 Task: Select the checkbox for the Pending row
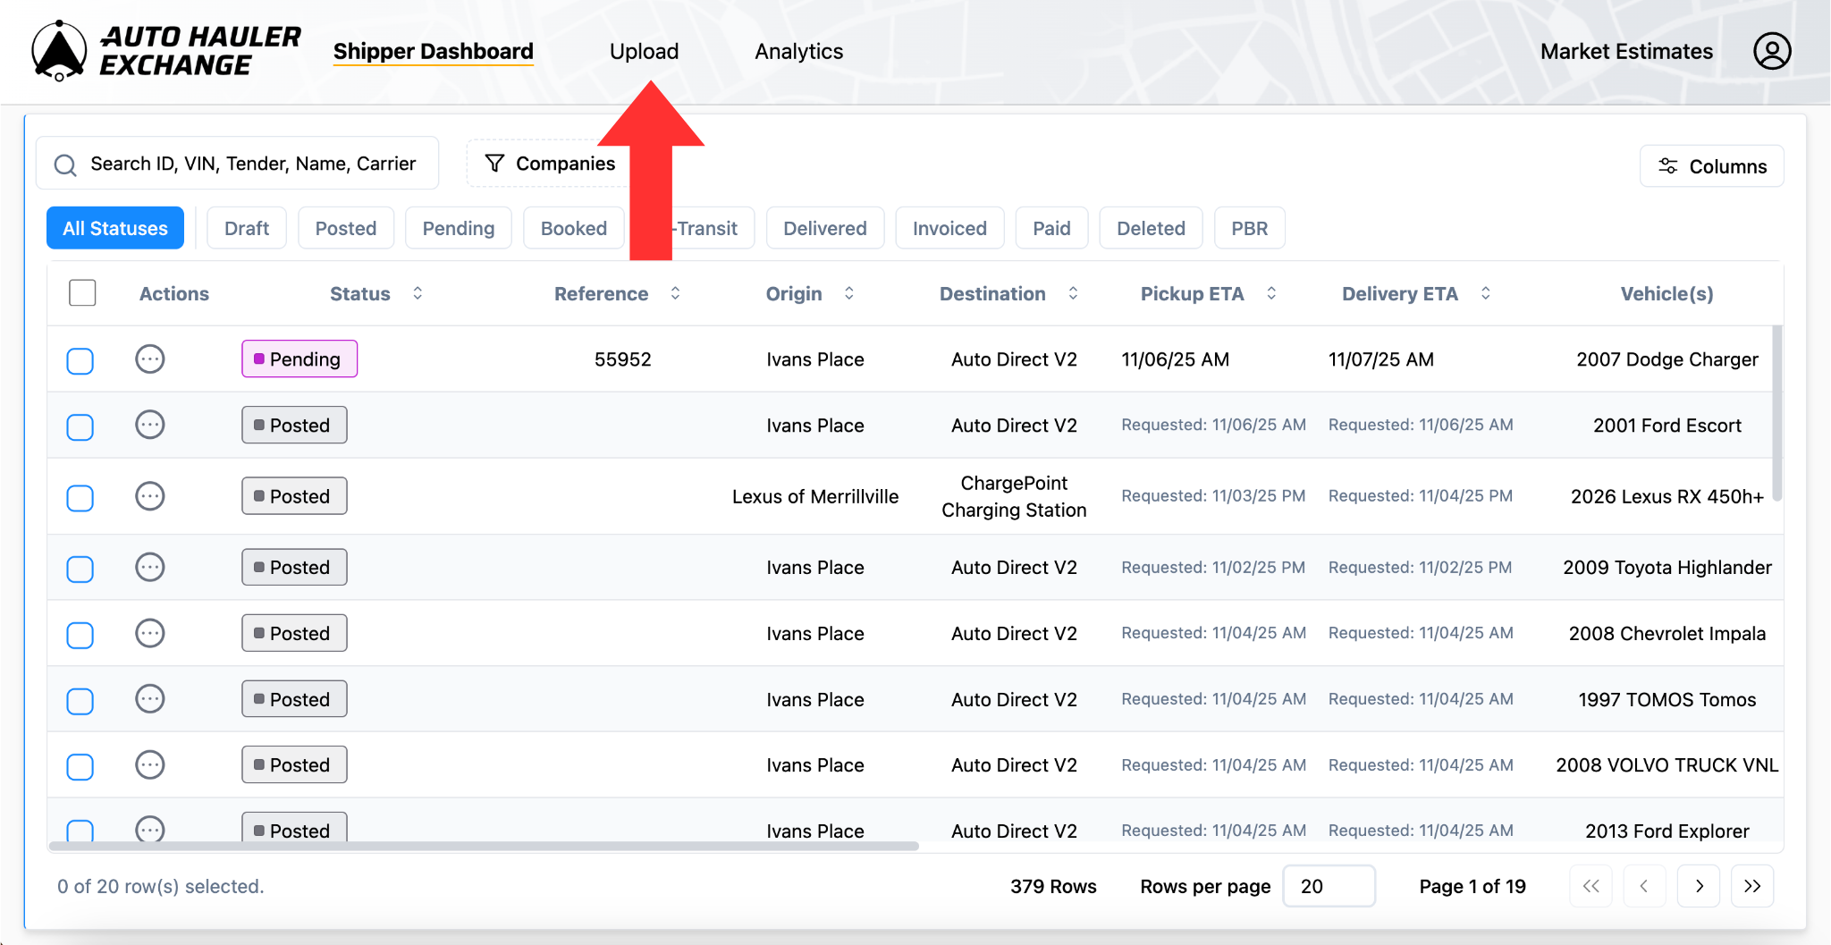pyautogui.click(x=80, y=361)
